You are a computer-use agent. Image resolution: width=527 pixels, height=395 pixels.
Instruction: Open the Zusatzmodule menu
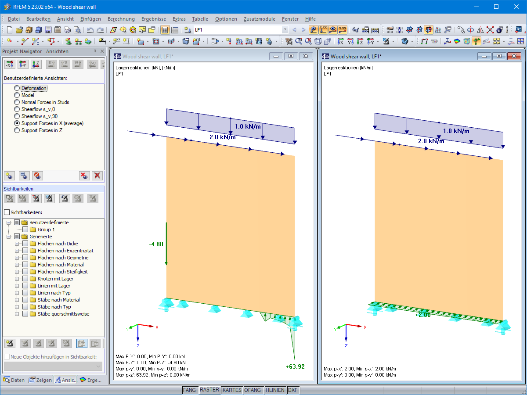pyautogui.click(x=260, y=19)
